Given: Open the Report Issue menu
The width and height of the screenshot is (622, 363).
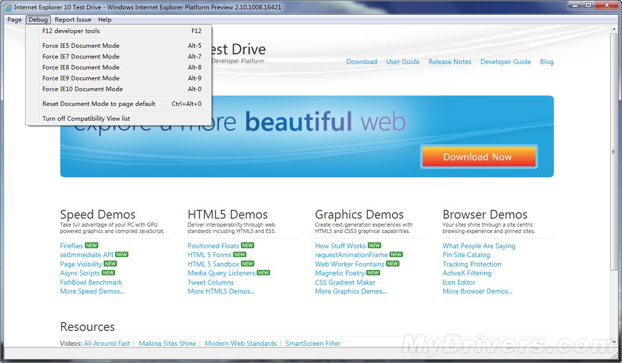Looking at the screenshot, I should tap(73, 20).
